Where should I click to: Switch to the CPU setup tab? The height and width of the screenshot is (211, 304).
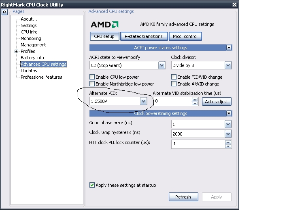pos(104,36)
